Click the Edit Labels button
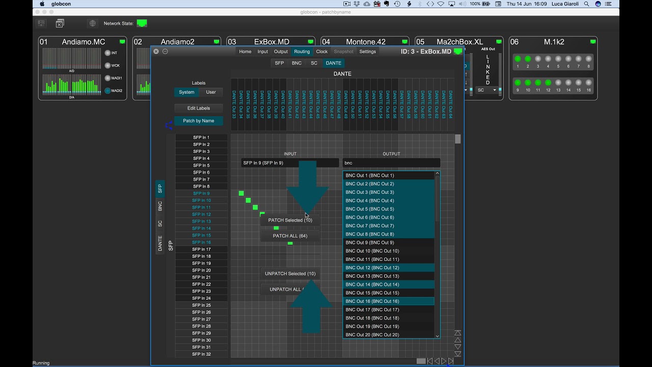 tap(198, 108)
